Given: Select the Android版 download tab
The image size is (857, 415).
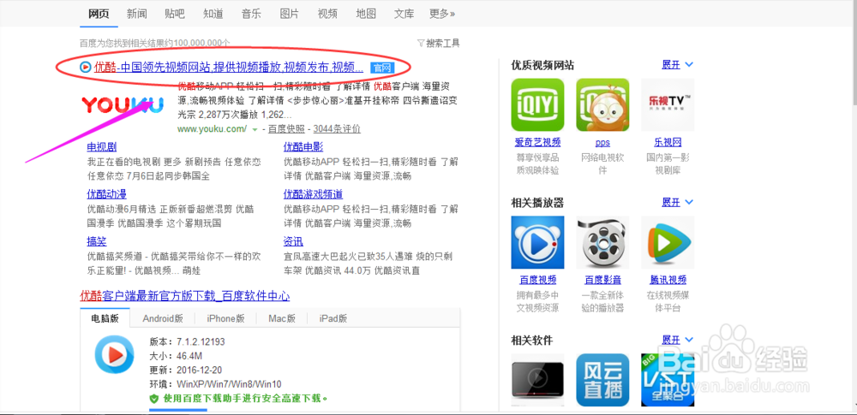Looking at the screenshot, I should 163,319.
